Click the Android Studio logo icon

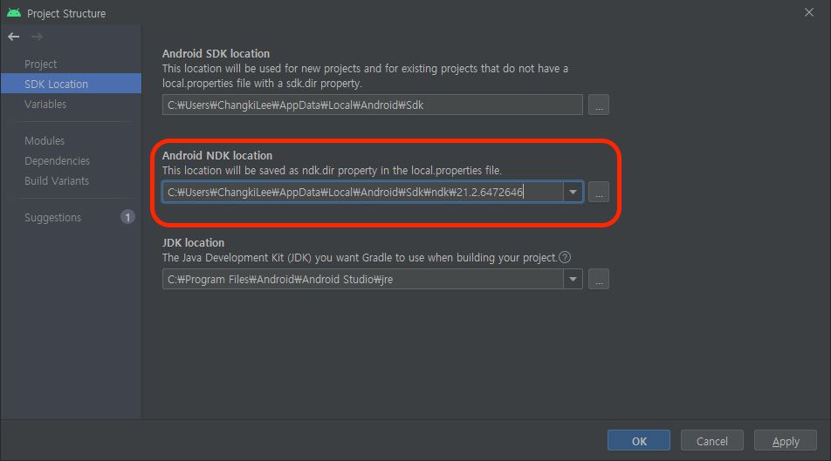pos(14,13)
